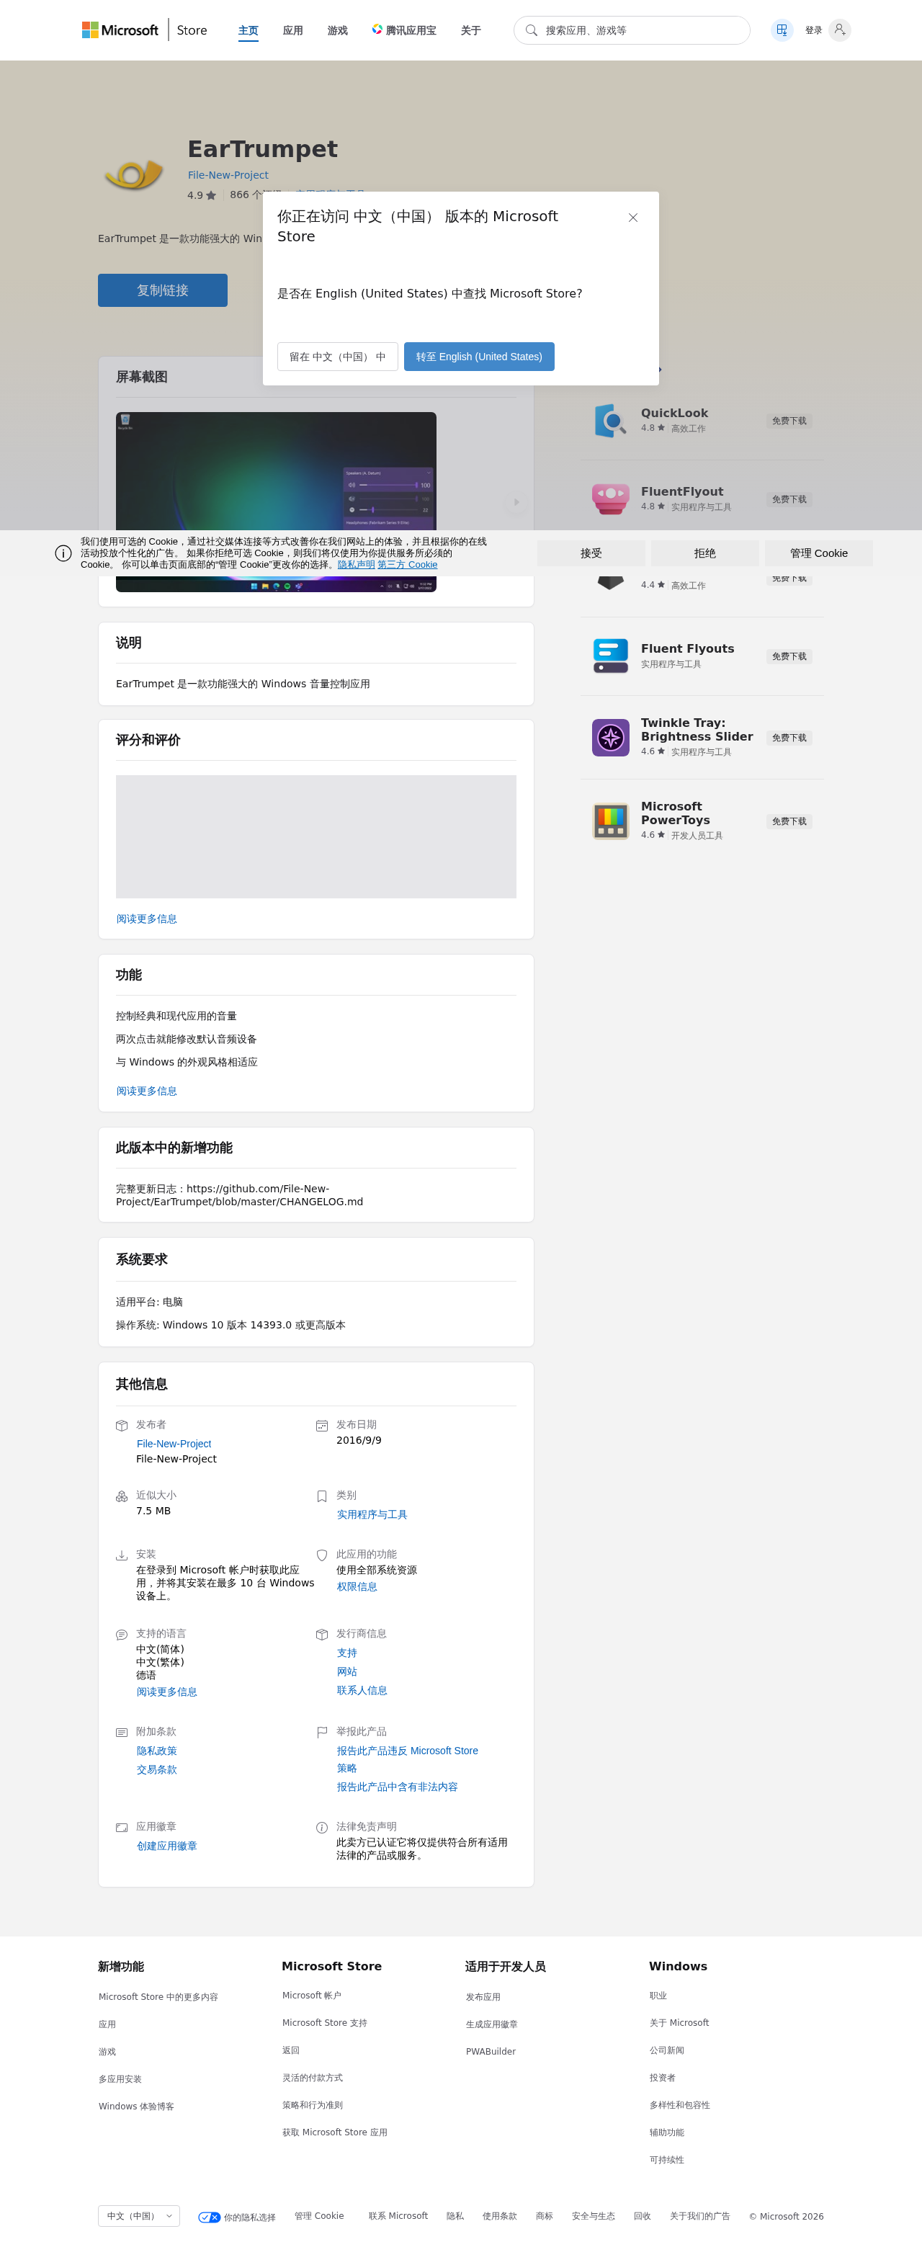
Task: Open the 中文（中国）language dropdown
Action: point(139,2215)
